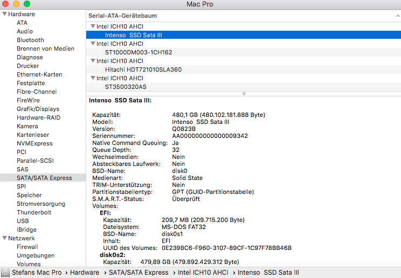Screen dimensions: 401x278
Task: Select the Hitachi HDT721010SLA360 drive
Action: (x=244, y=69)
